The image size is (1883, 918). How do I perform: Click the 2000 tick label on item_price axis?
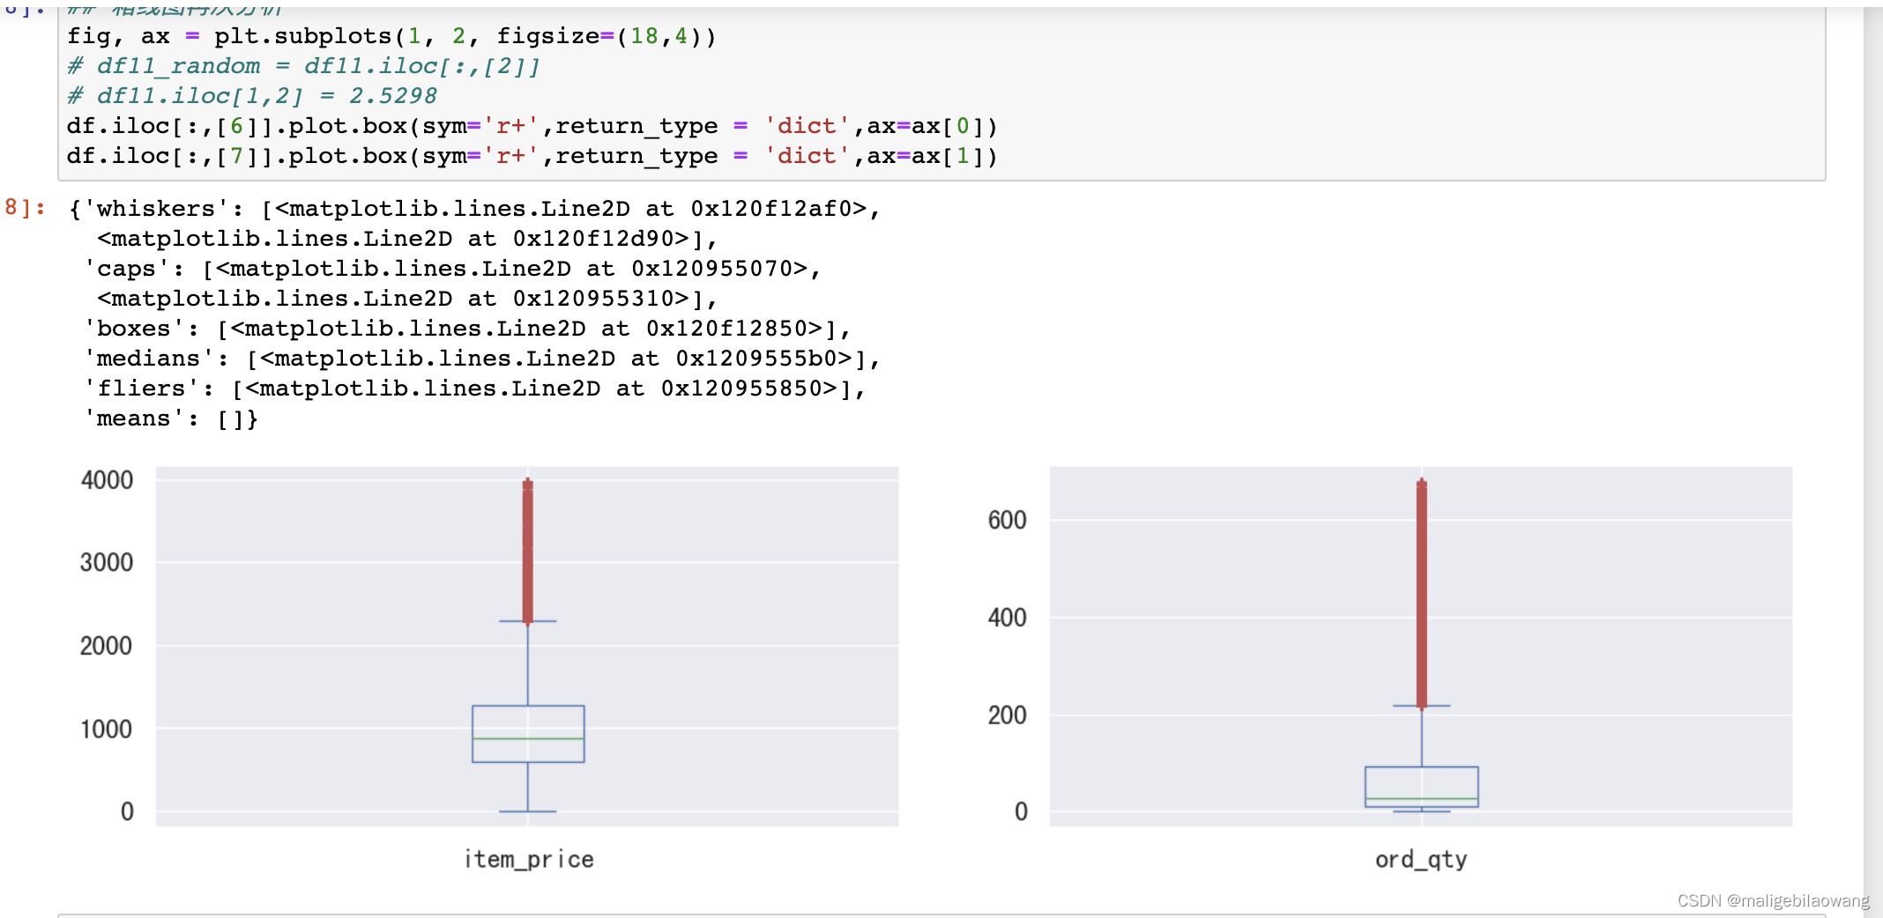(107, 646)
